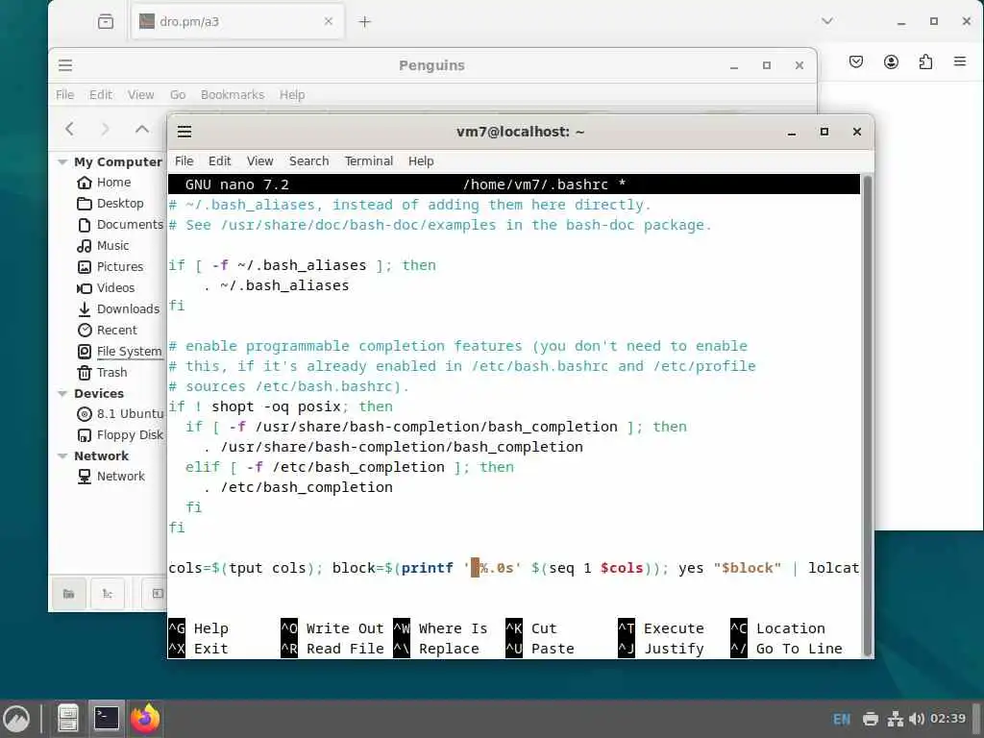Open Penguins Bookmarks menu
This screenshot has width=984, height=738.
233,95
